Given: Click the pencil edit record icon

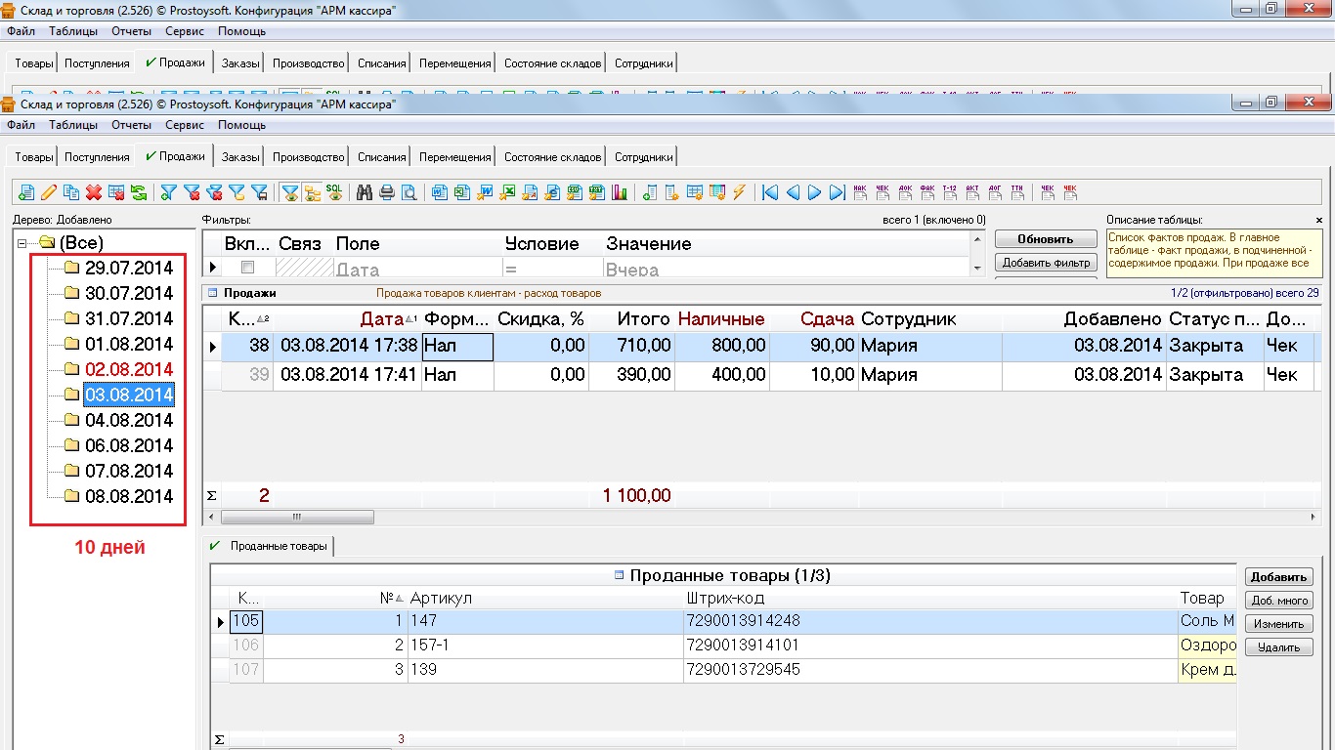Looking at the screenshot, I should [x=48, y=192].
